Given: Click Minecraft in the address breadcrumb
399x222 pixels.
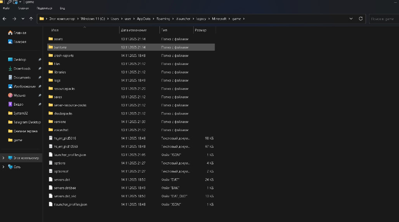Looking at the screenshot, I should tap(219, 19).
